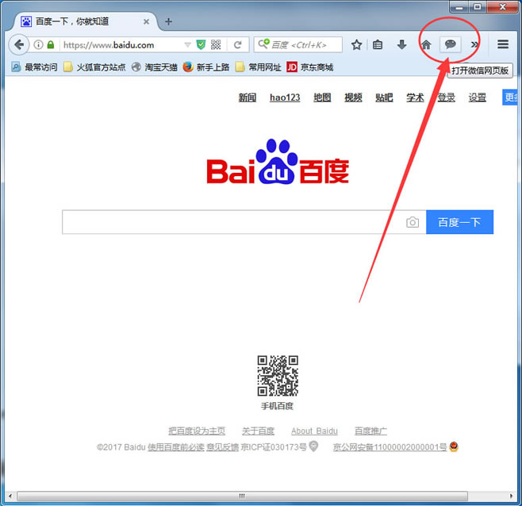Image resolution: width=522 pixels, height=506 pixels.
Task: Open the 火狐官方站点 bookmark folder
Action: click(x=94, y=67)
